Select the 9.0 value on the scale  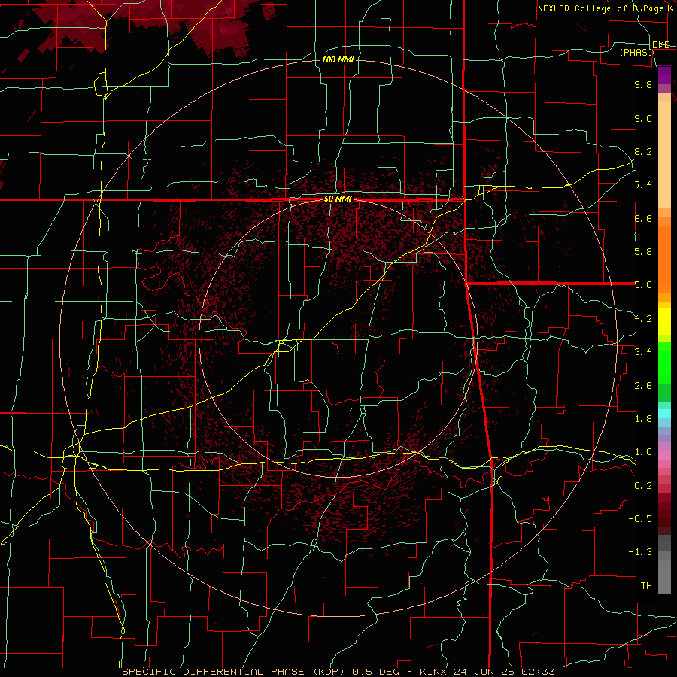643,118
